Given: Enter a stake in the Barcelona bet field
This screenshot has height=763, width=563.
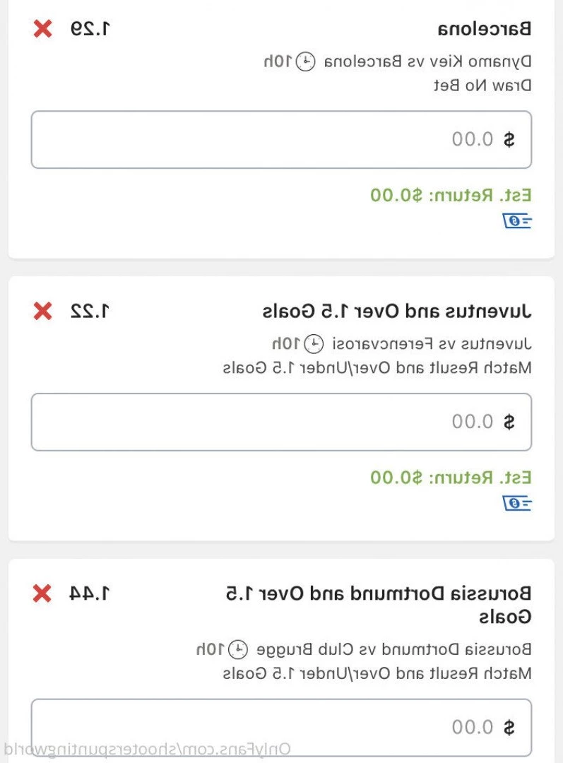Looking at the screenshot, I should [x=281, y=139].
